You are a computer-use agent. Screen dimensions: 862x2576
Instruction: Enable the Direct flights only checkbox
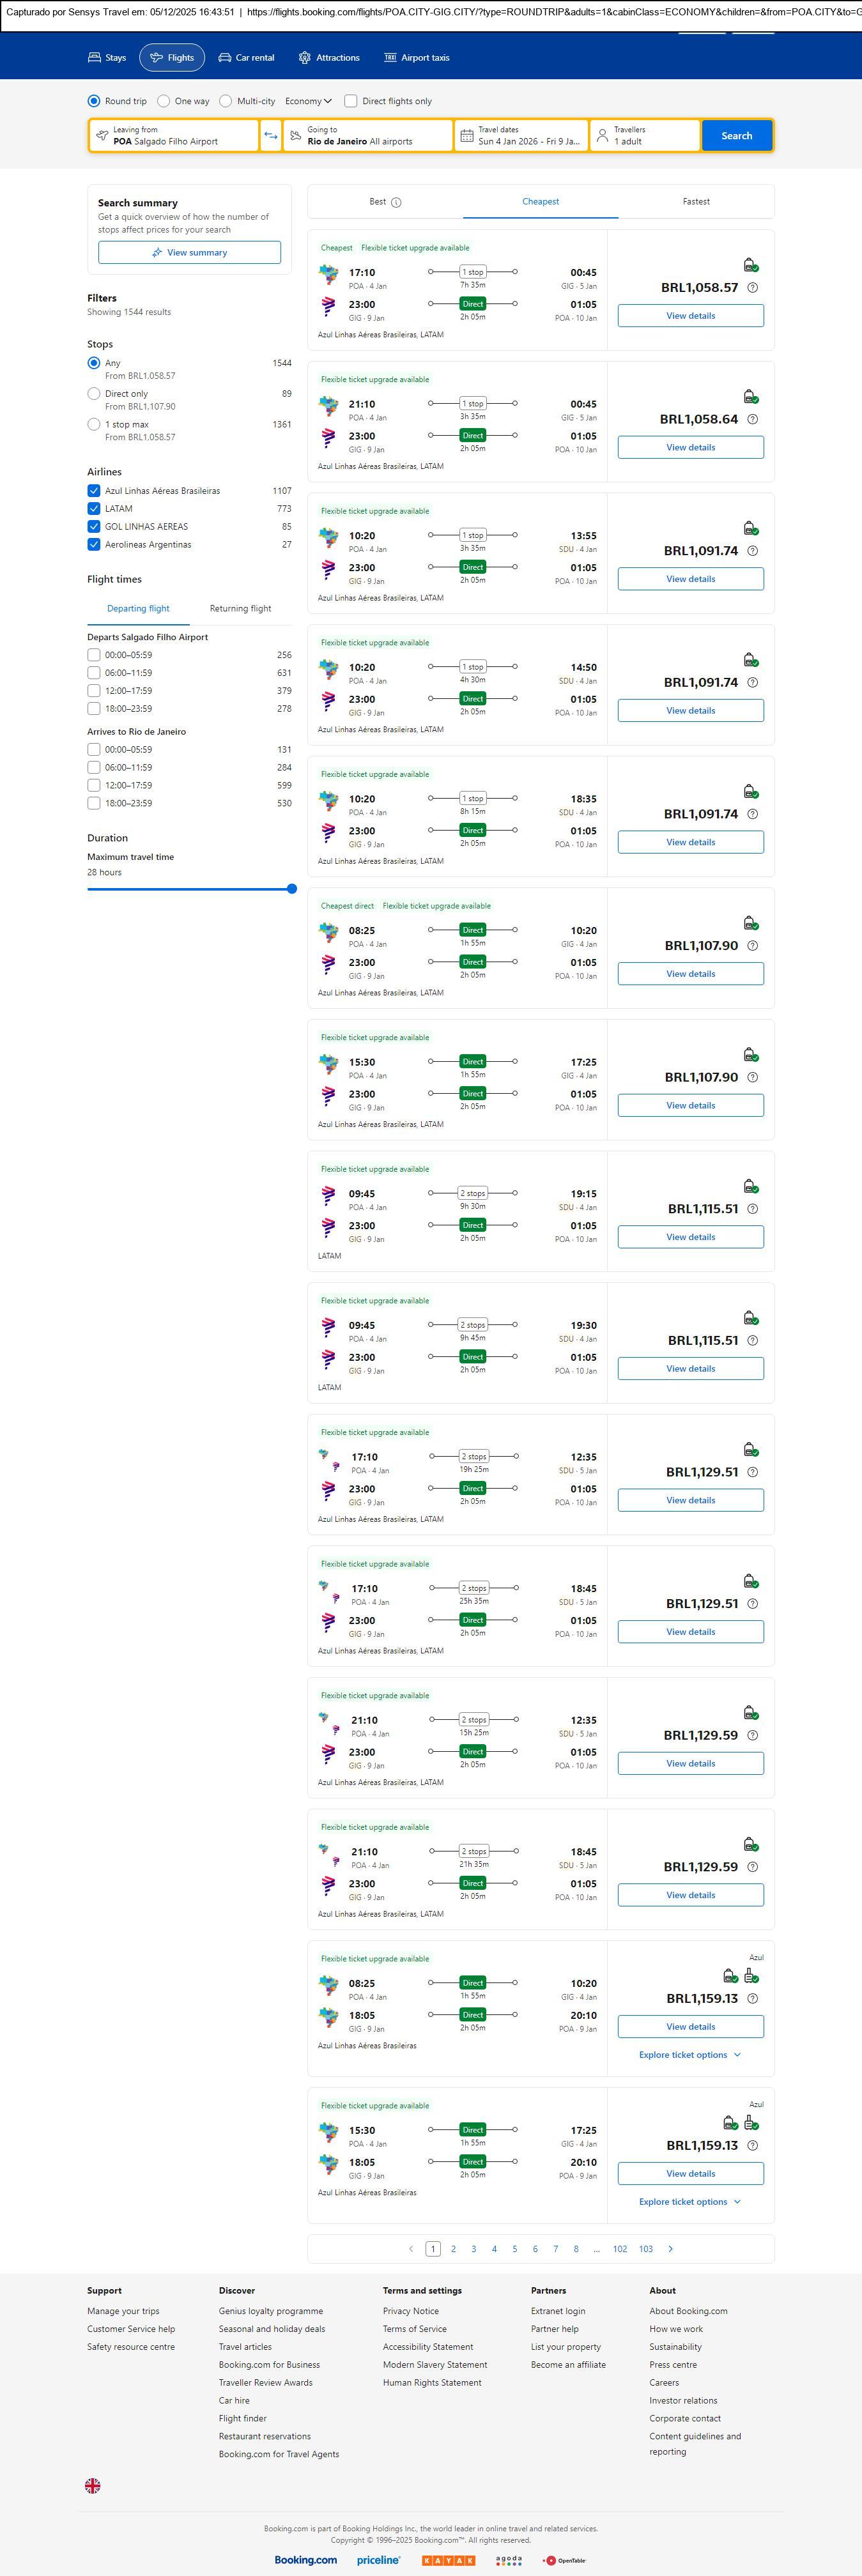351,101
